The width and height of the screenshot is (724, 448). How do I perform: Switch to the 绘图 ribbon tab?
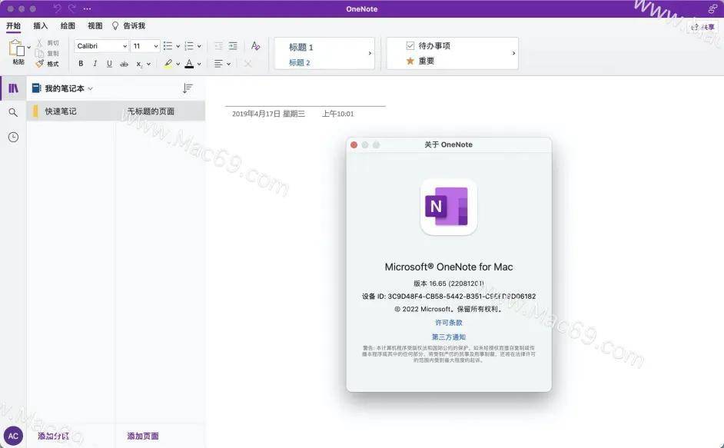68,26
